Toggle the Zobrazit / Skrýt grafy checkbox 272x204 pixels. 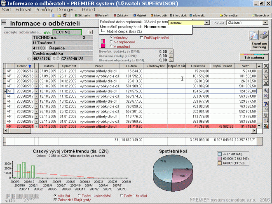click(55, 200)
